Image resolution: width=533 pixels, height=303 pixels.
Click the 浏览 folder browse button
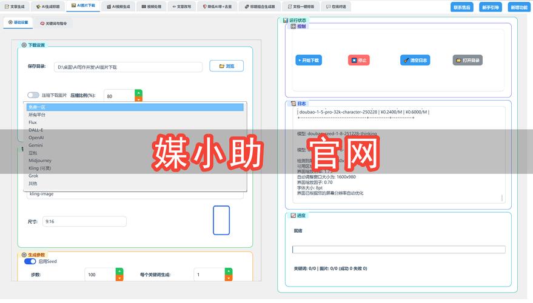pos(226,66)
